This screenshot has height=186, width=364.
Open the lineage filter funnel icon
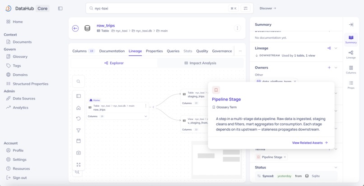pyautogui.click(x=79, y=131)
